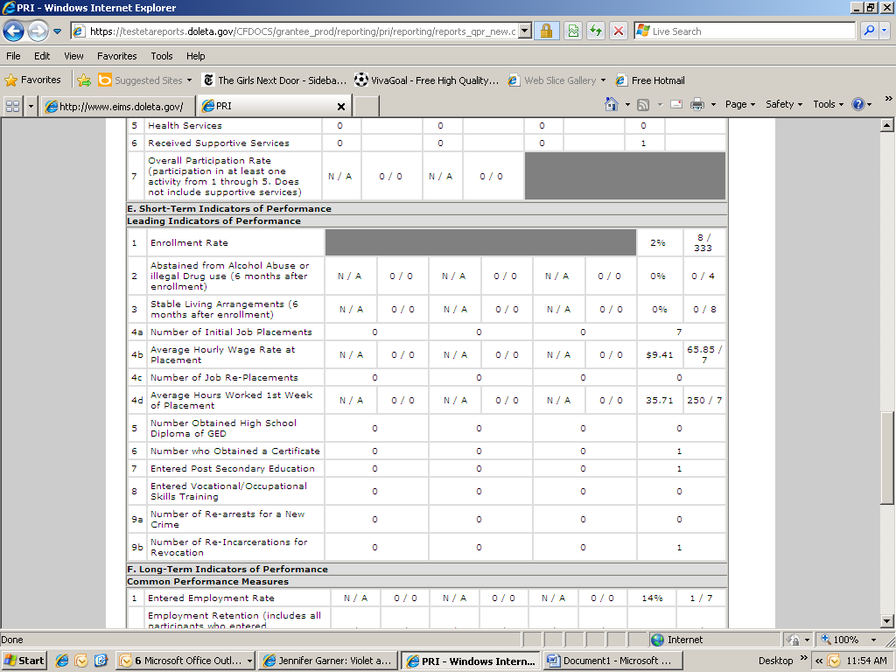Click the browser Back button
The width and height of the screenshot is (896, 672).
point(13,31)
